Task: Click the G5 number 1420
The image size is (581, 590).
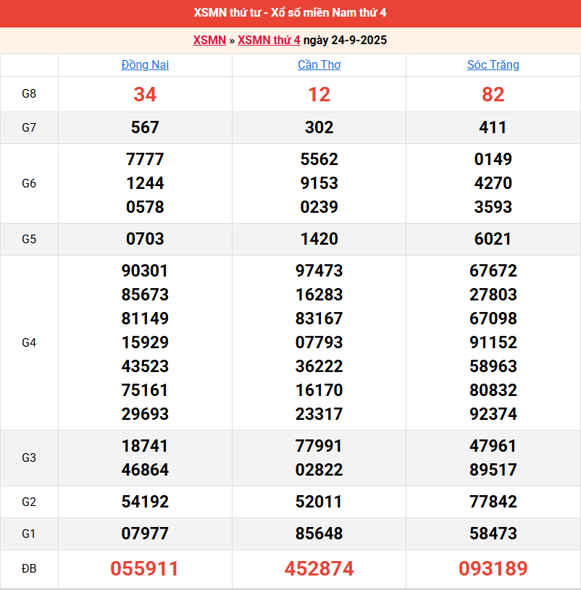Action: pyautogui.click(x=319, y=239)
